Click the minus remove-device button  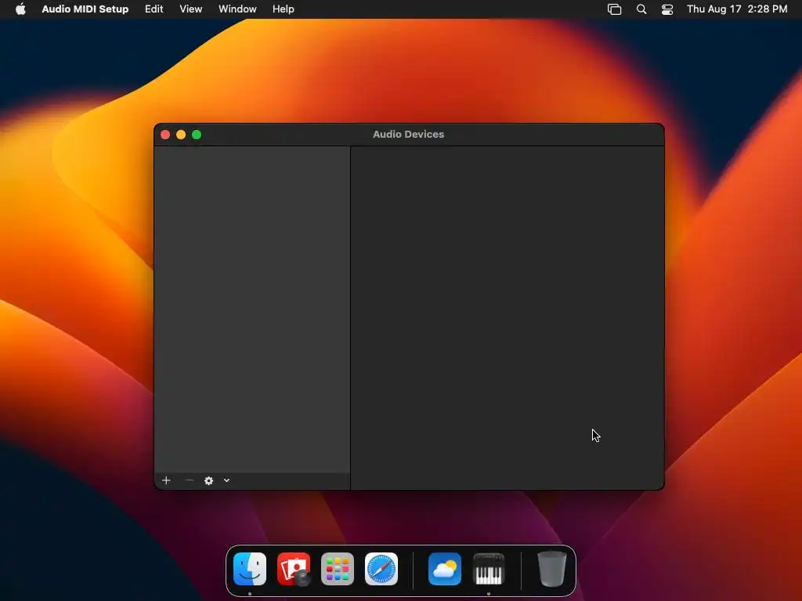(x=190, y=480)
